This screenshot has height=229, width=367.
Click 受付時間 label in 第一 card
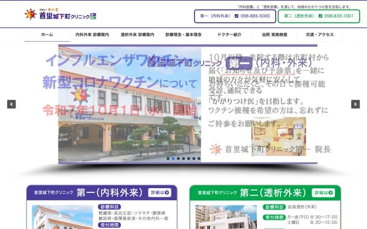click(x=110, y=225)
